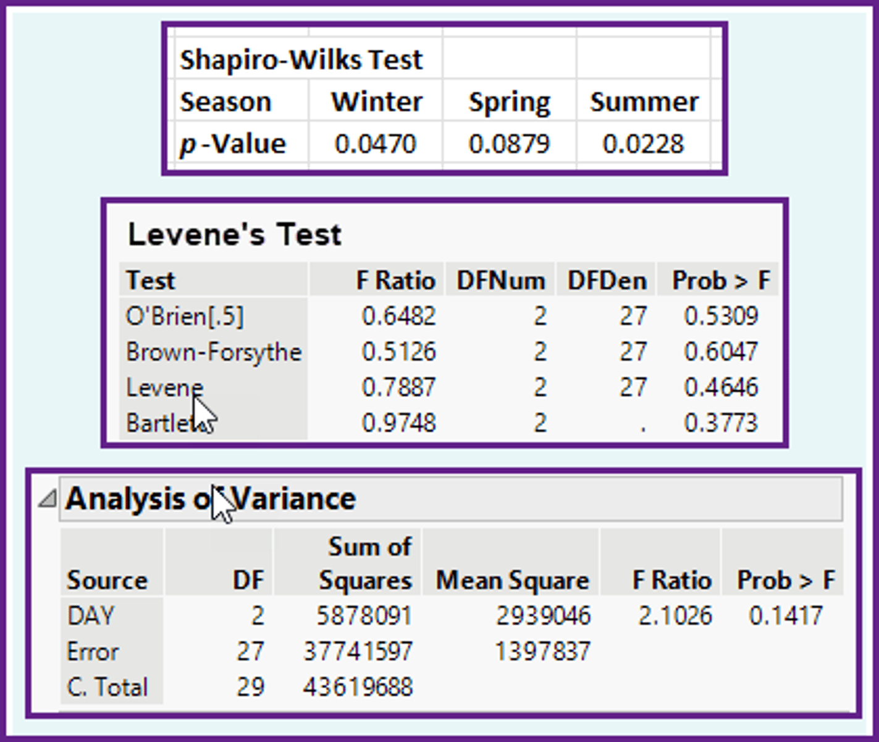Select the Brown-Forsythe test row label

[214, 352]
